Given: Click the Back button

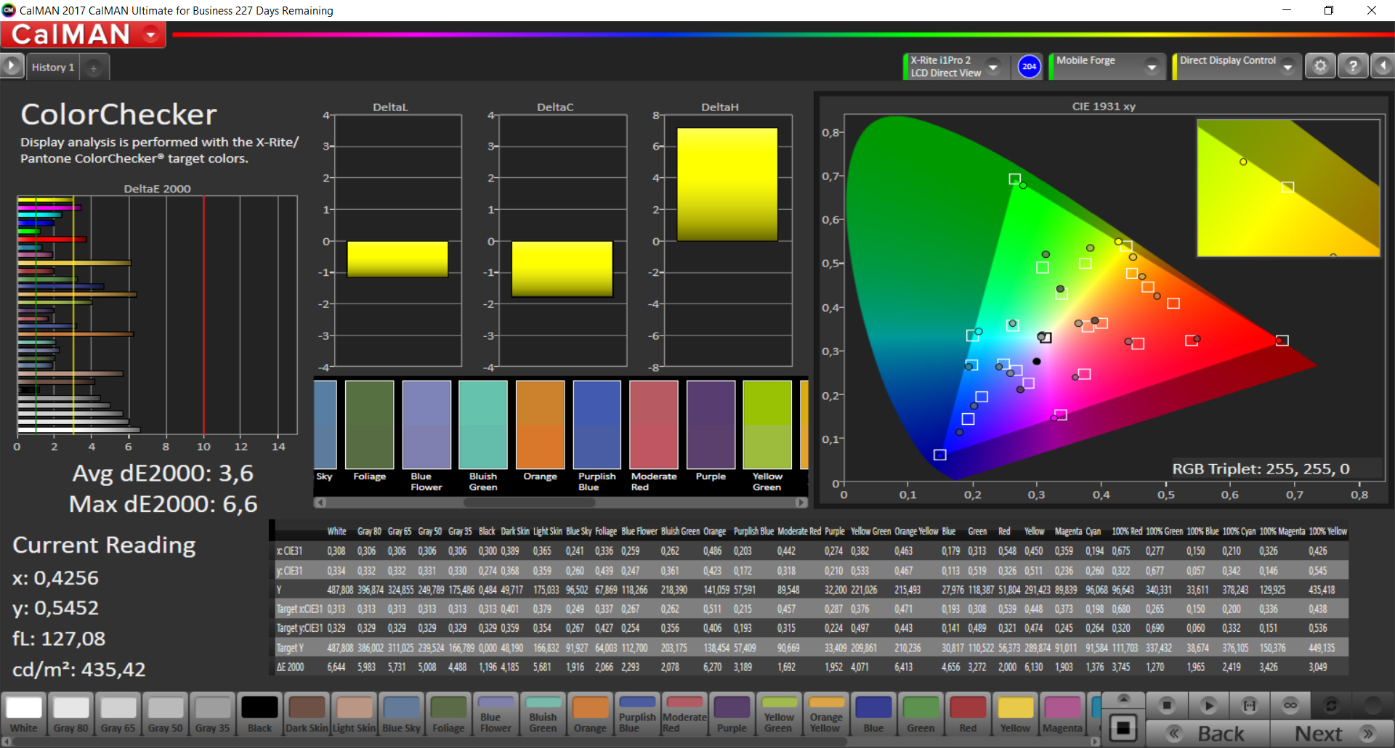Looking at the screenshot, I should point(1208,733).
